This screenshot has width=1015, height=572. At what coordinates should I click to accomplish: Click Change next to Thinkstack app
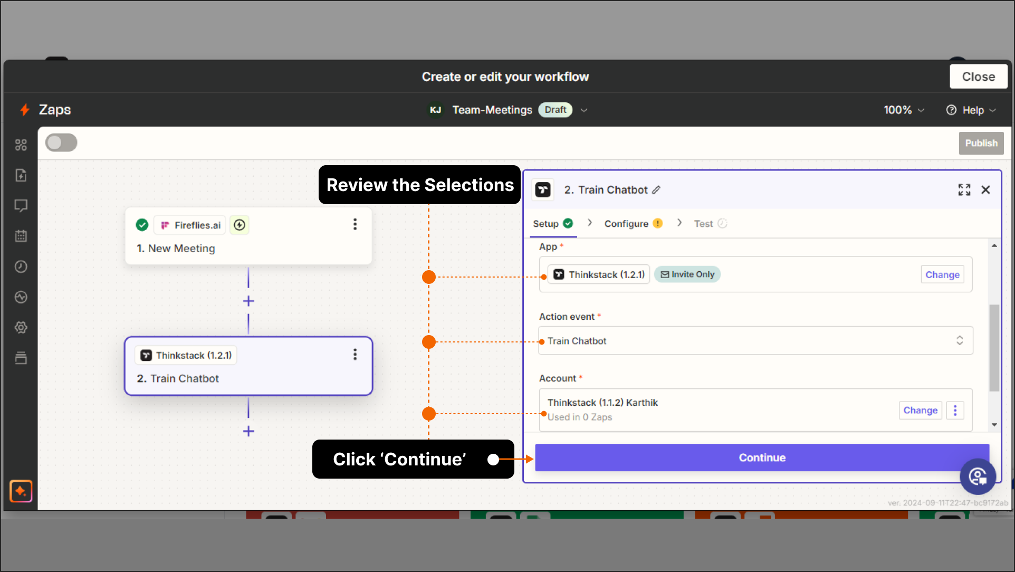coord(942,274)
